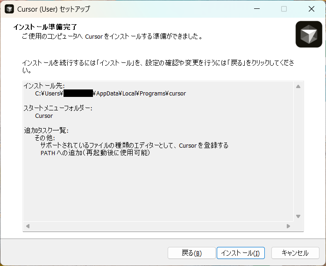Click the horizontal scrollbar's left arrow
Screen dimensions: 326x266
(28, 226)
